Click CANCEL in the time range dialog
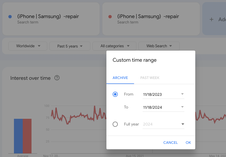 (170, 143)
